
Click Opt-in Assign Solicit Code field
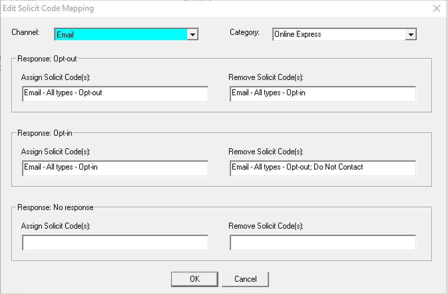click(115, 169)
